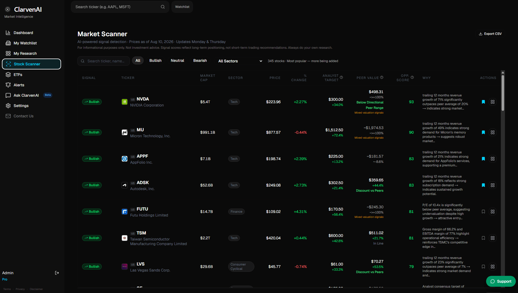Open the Disclaimer footer link
The height and width of the screenshot is (293, 518).
pos(36,289)
